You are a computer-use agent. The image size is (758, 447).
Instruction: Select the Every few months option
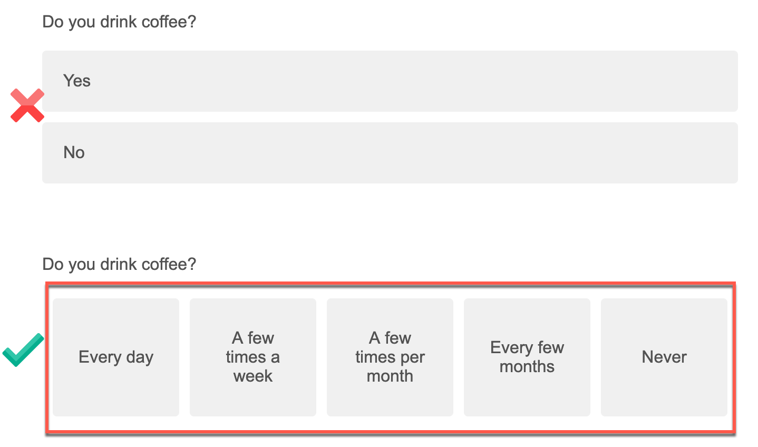527,357
